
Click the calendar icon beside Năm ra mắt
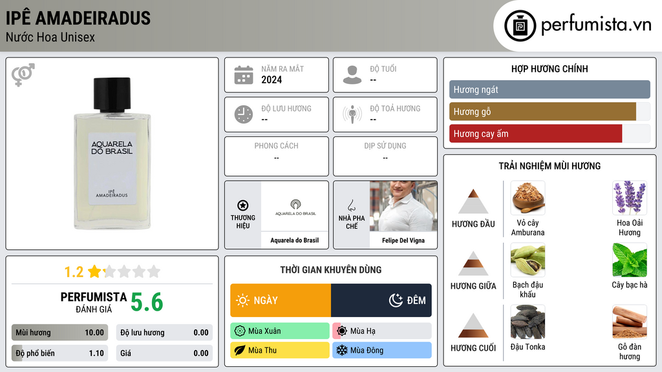click(244, 75)
